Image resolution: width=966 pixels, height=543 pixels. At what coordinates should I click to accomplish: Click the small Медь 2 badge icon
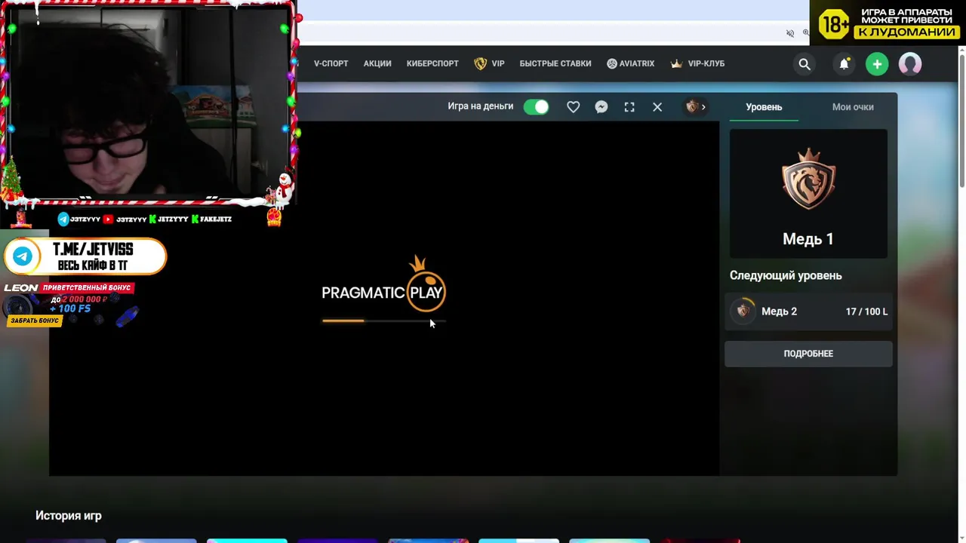point(743,311)
